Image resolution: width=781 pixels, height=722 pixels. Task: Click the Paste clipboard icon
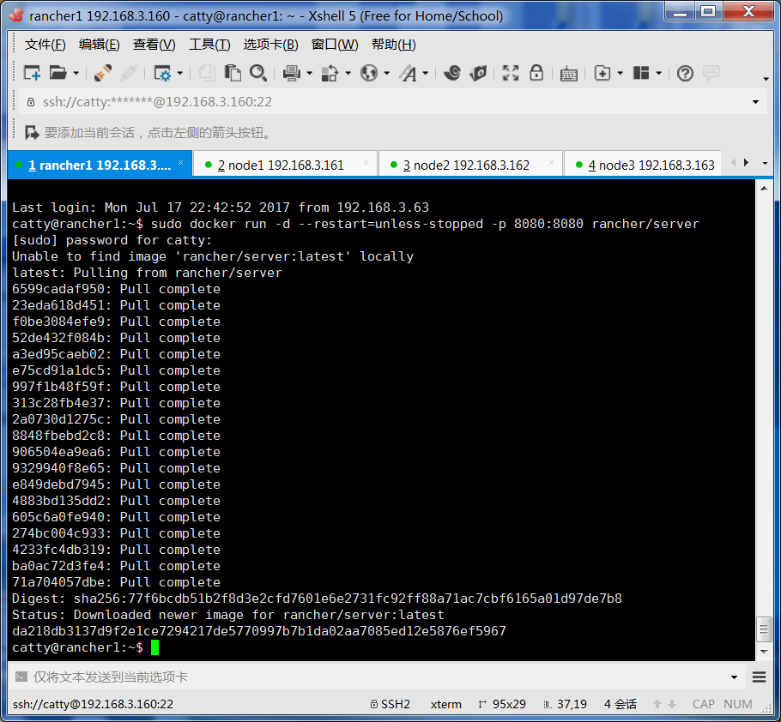tap(233, 73)
